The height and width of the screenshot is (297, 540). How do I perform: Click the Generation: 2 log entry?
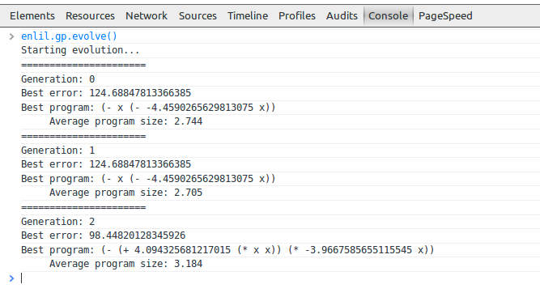pos(57,222)
